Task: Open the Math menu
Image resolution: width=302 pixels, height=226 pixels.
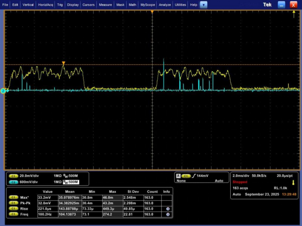Action: [132, 5]
